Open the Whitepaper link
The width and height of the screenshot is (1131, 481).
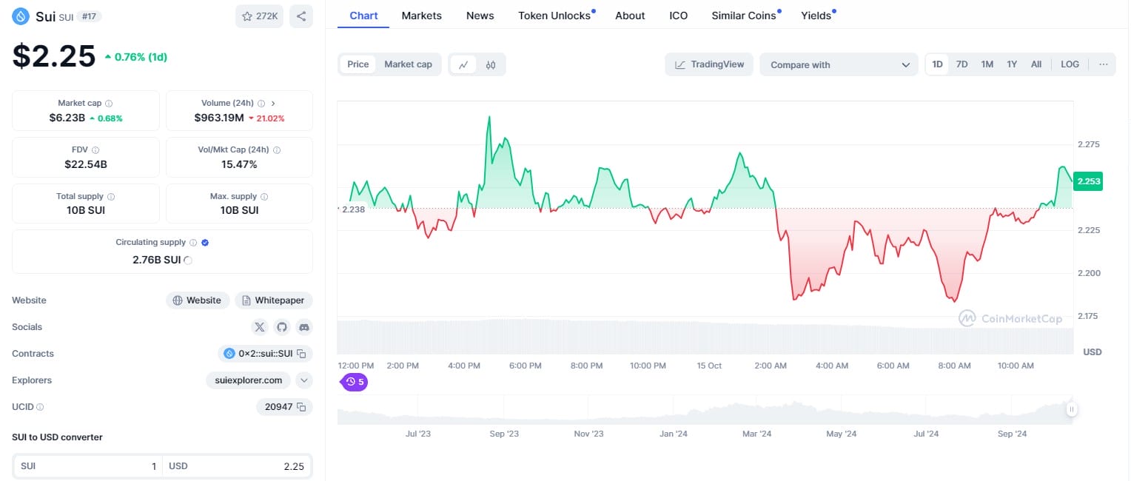(x=273, y=300)
